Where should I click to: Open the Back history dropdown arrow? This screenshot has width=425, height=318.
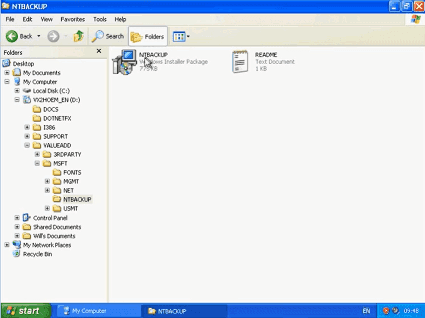pos(39,36)
